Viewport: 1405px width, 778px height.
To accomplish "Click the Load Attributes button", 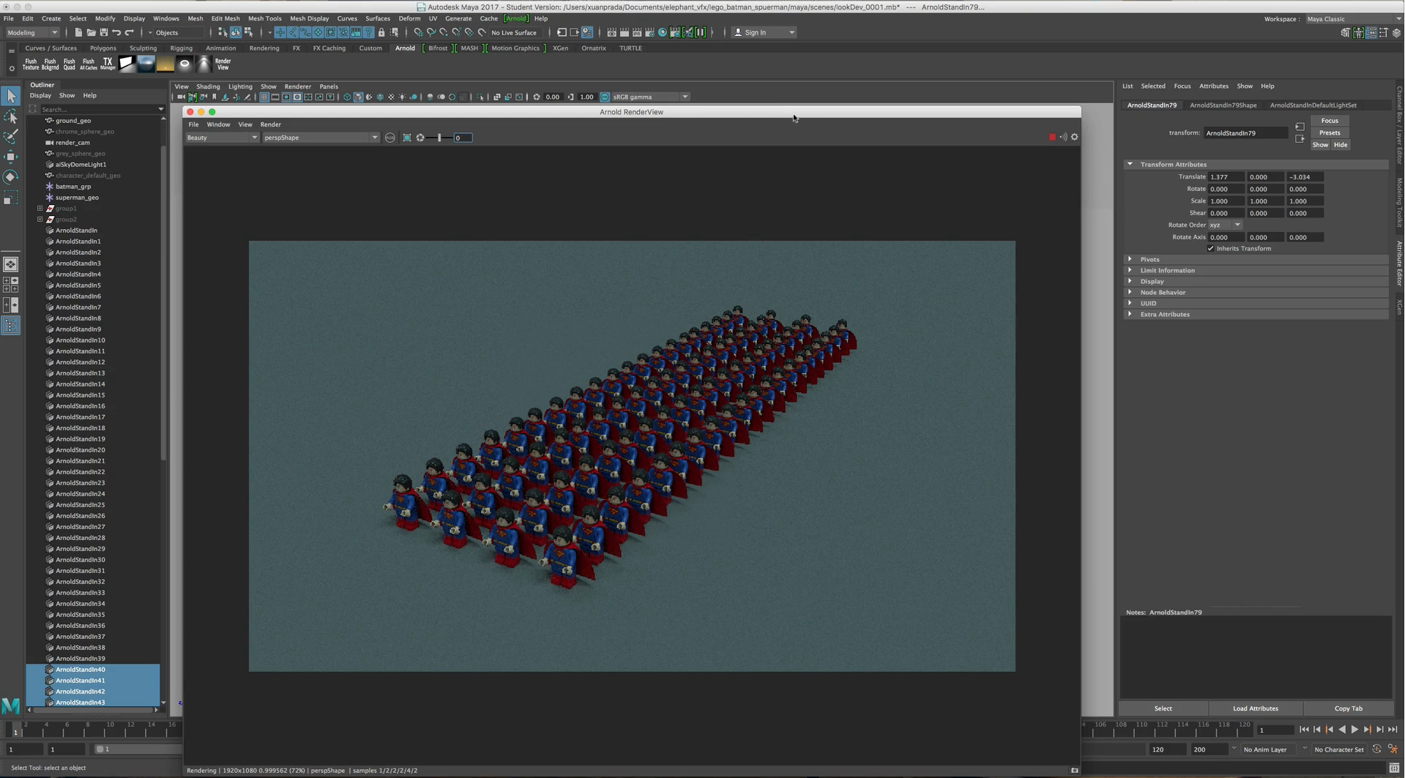I will tap(1255, 708).
